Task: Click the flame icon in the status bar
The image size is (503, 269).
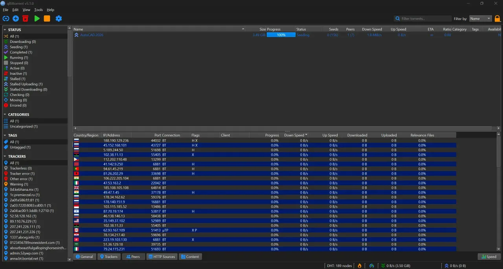Action: click(359, 266)
